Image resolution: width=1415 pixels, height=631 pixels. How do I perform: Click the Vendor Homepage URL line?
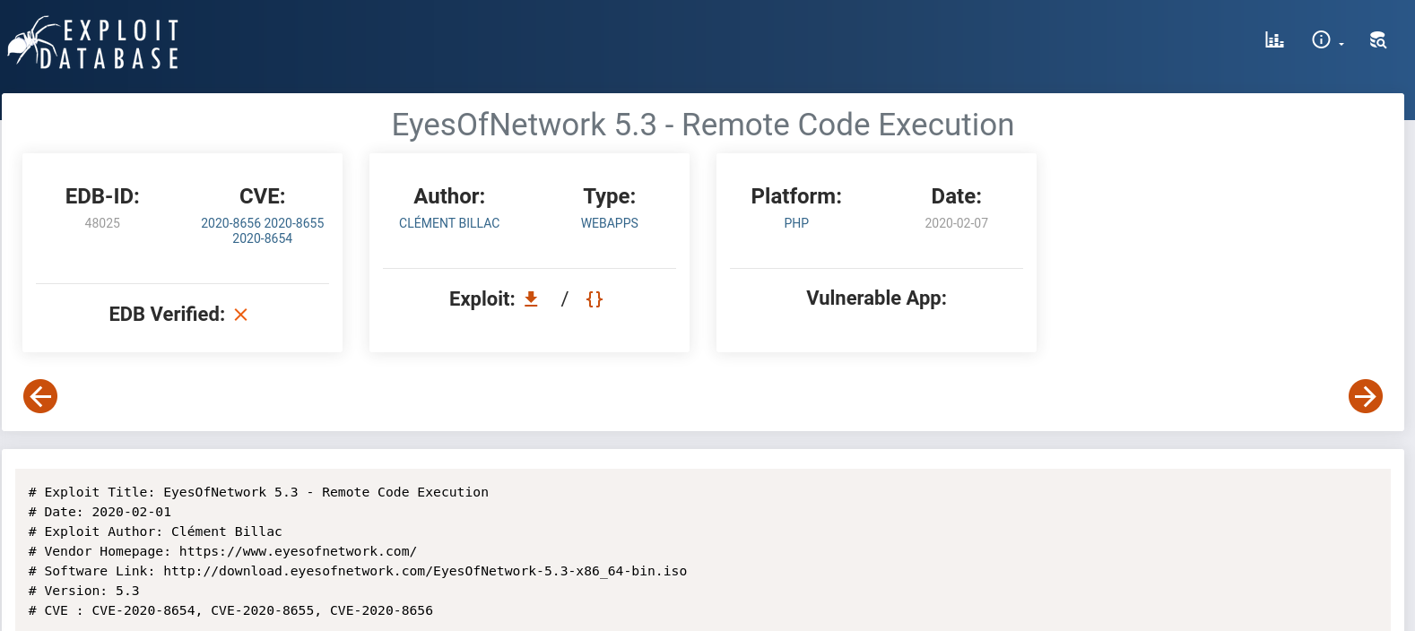[x=222, y=551]
